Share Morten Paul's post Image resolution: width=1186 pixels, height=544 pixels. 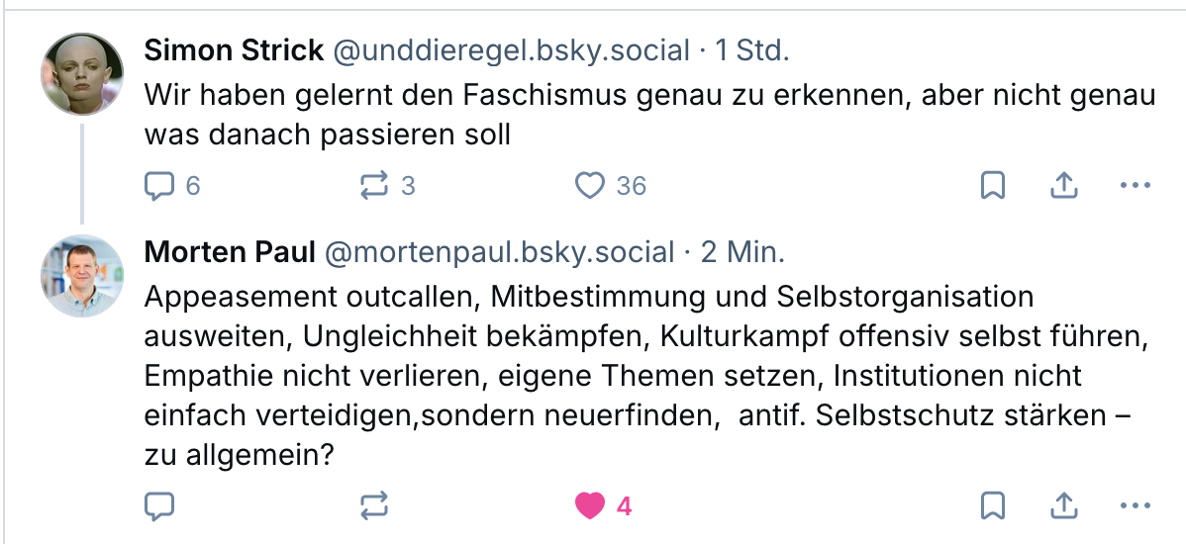pyautogui.click(x=1063, y=506)
